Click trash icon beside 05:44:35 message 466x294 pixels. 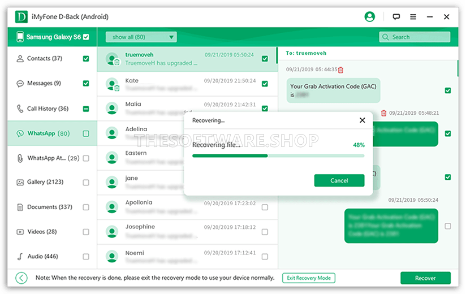point(340,70)
